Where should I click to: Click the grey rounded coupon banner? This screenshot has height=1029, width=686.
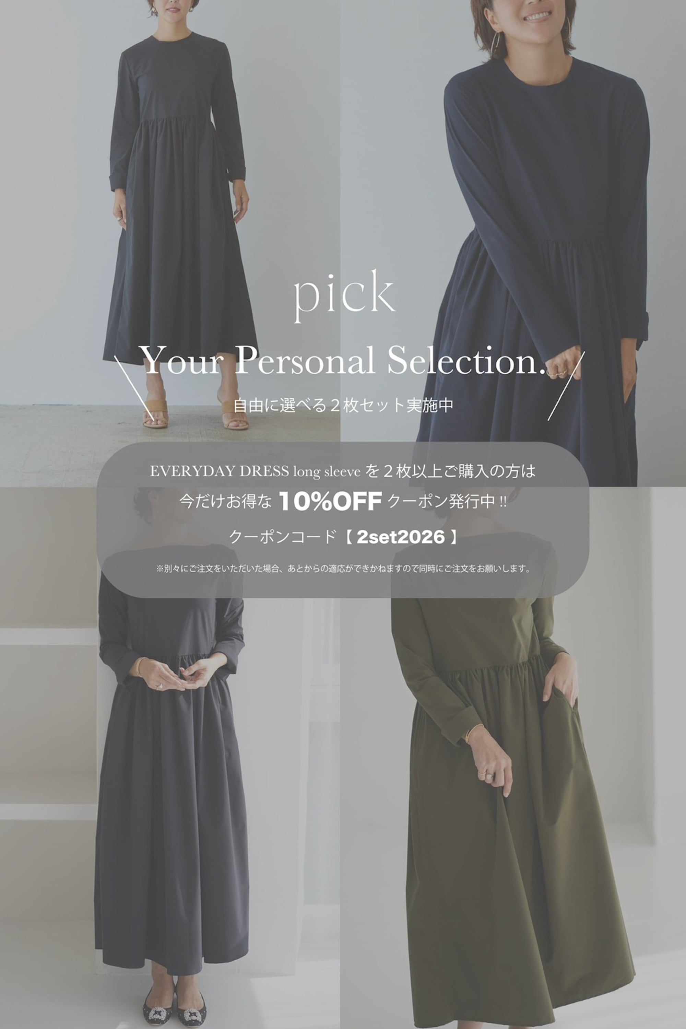343,520
